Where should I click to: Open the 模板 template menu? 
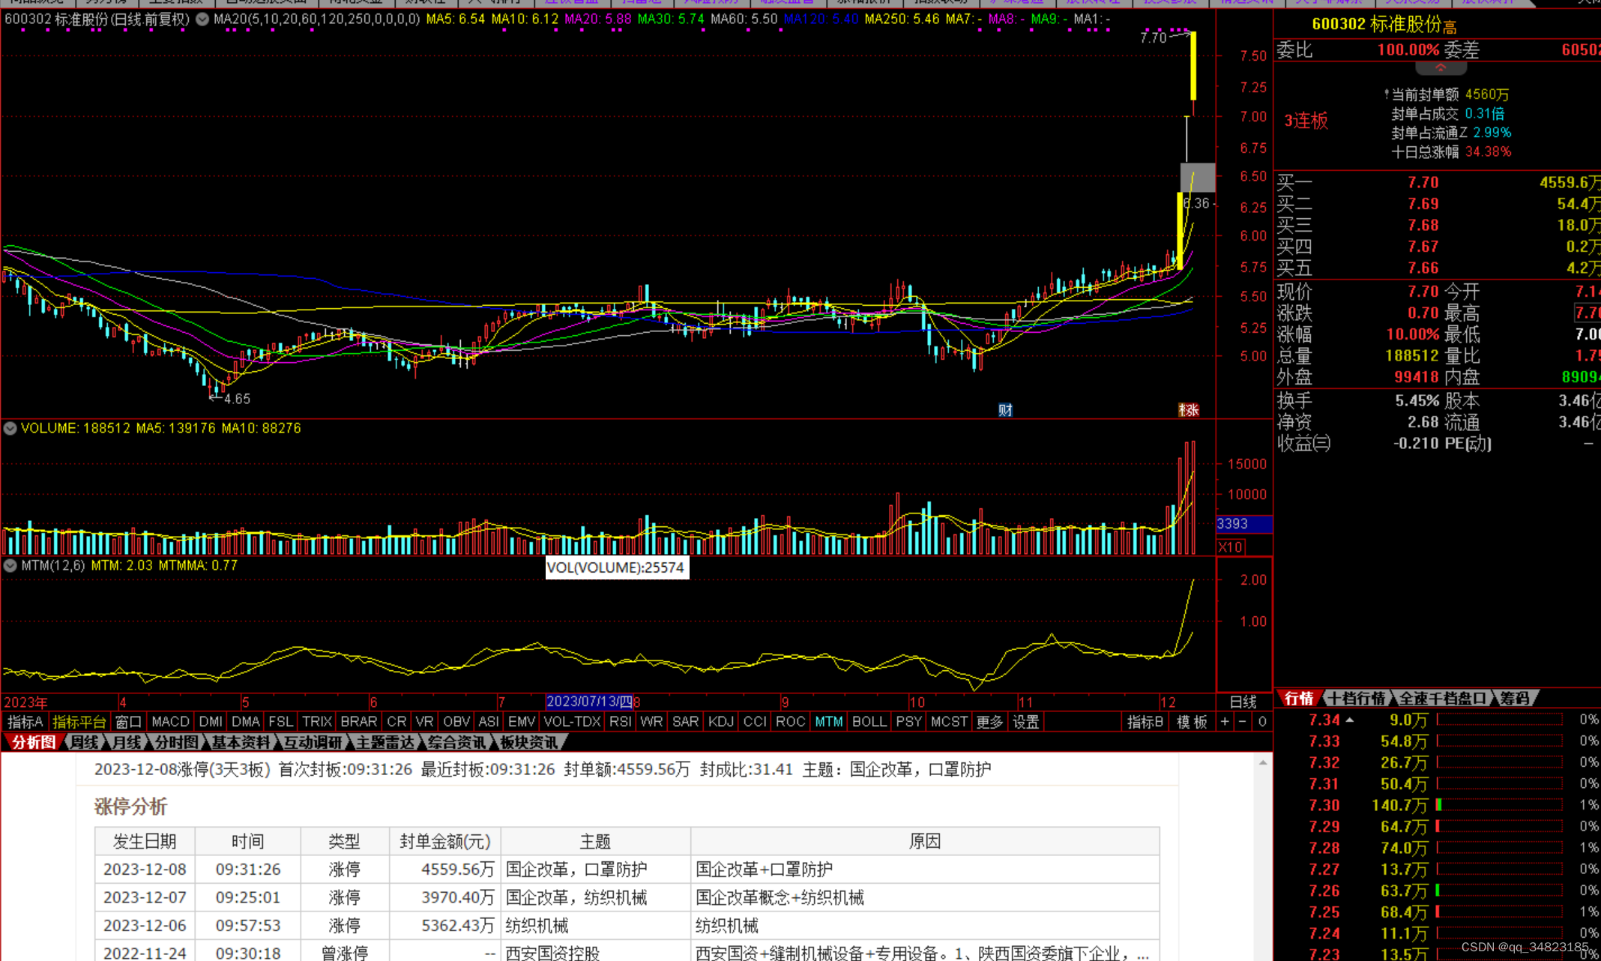[x=1192, y=721]
